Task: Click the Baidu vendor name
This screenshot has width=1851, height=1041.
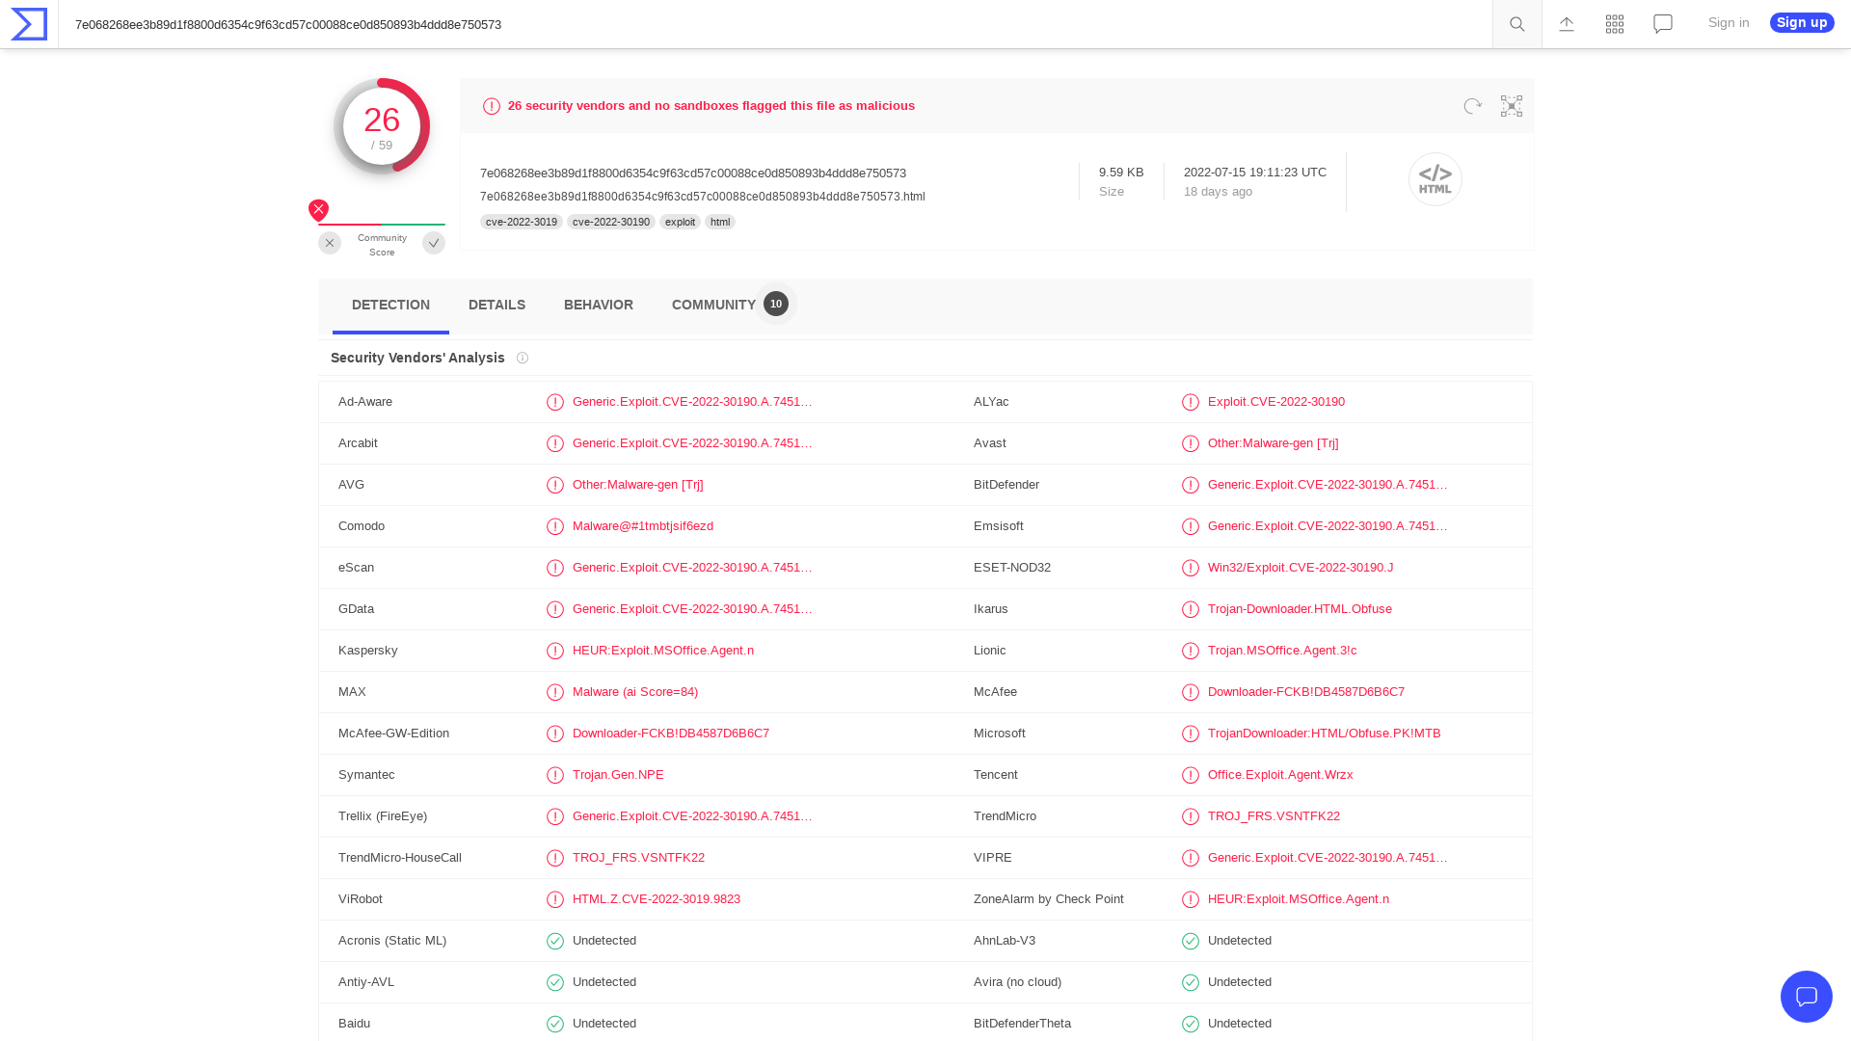Action: [x=354, y=1024]
